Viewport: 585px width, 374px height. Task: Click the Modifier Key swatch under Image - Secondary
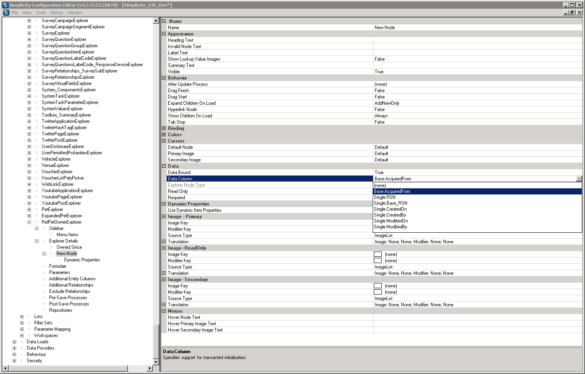click(377, 292)
